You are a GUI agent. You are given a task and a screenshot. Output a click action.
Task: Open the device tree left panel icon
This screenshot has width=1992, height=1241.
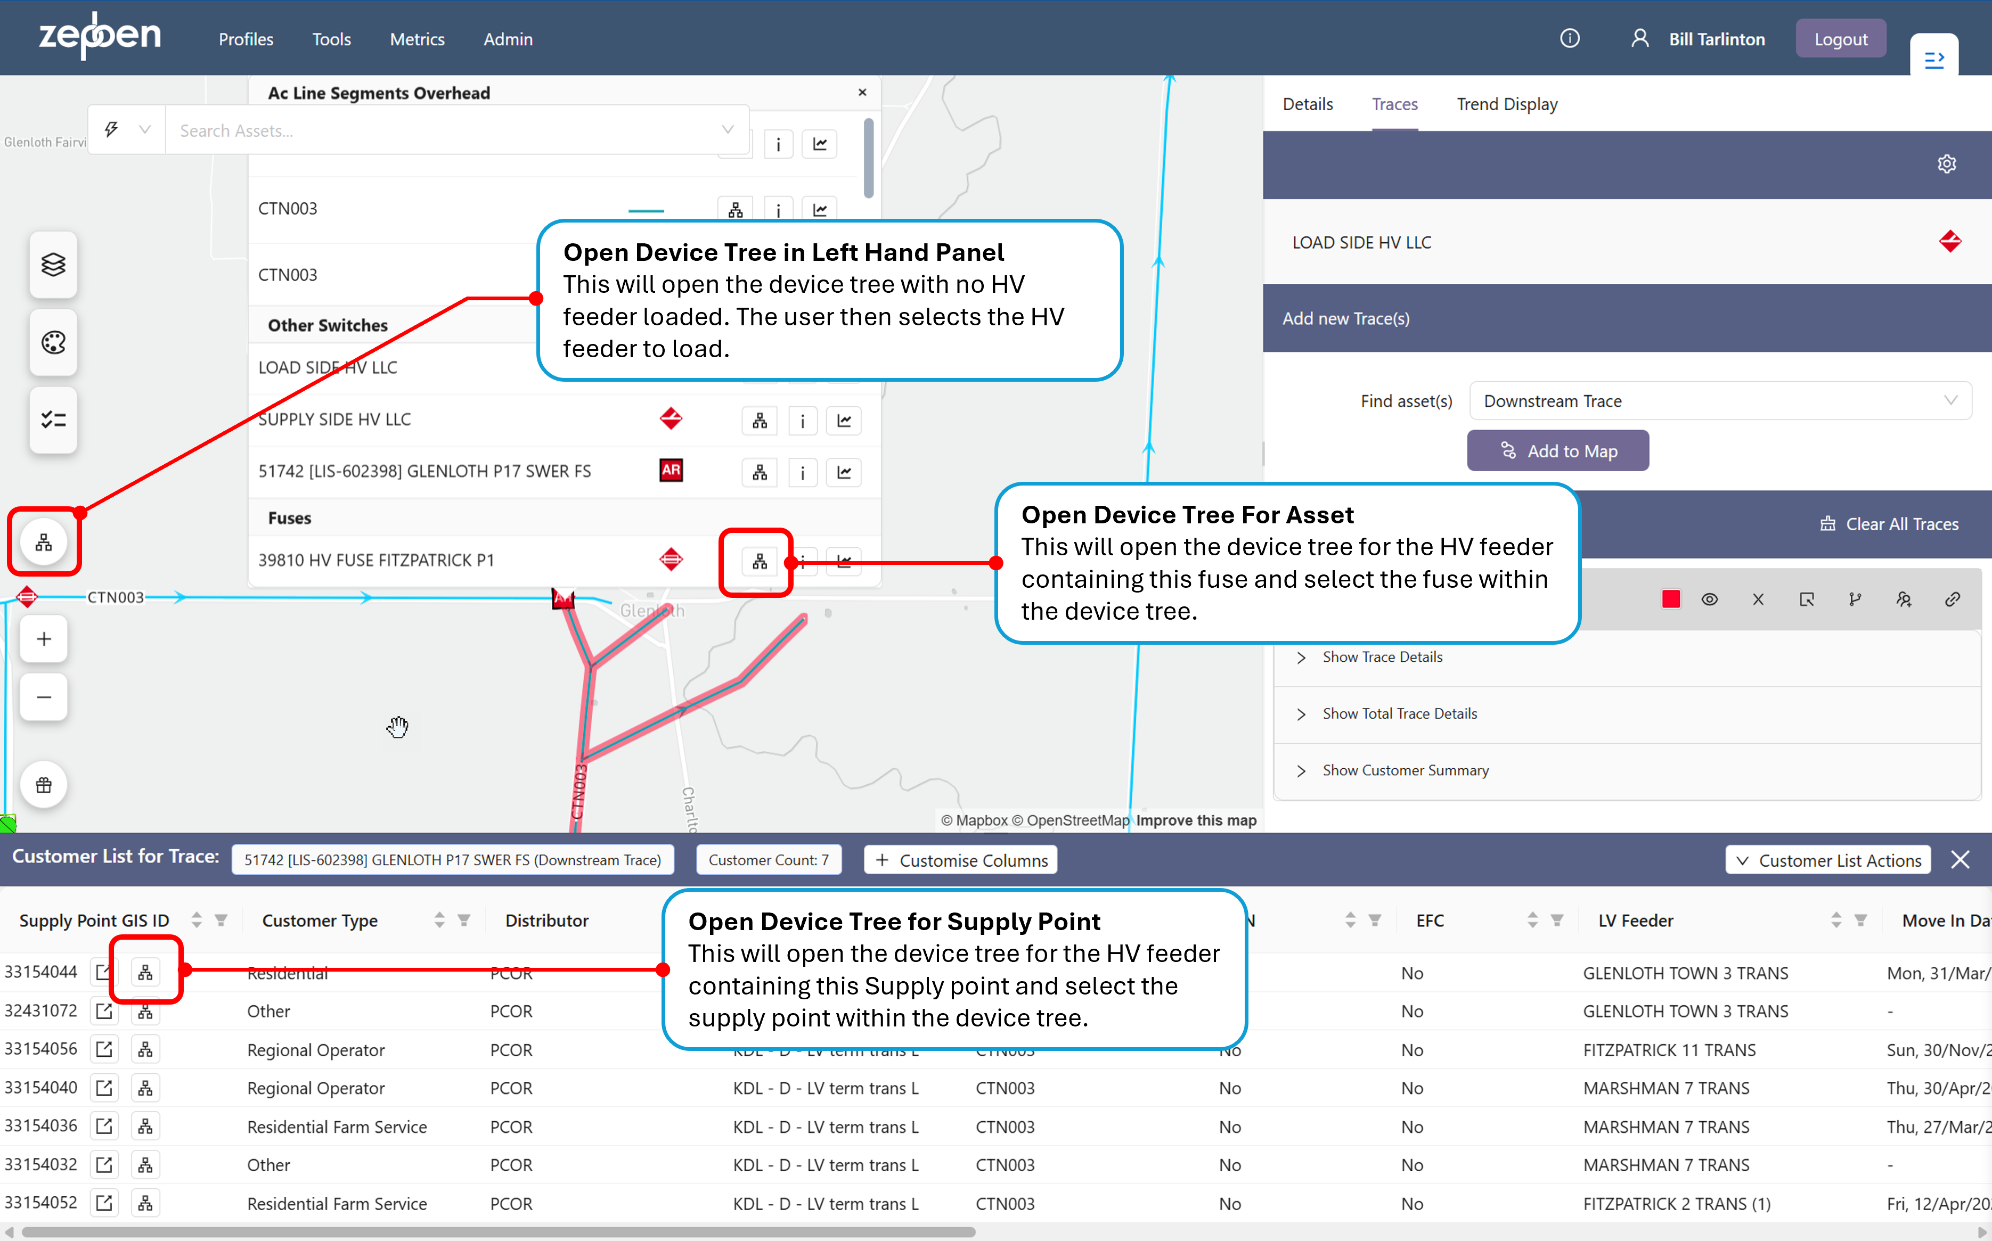coord(44,542)
